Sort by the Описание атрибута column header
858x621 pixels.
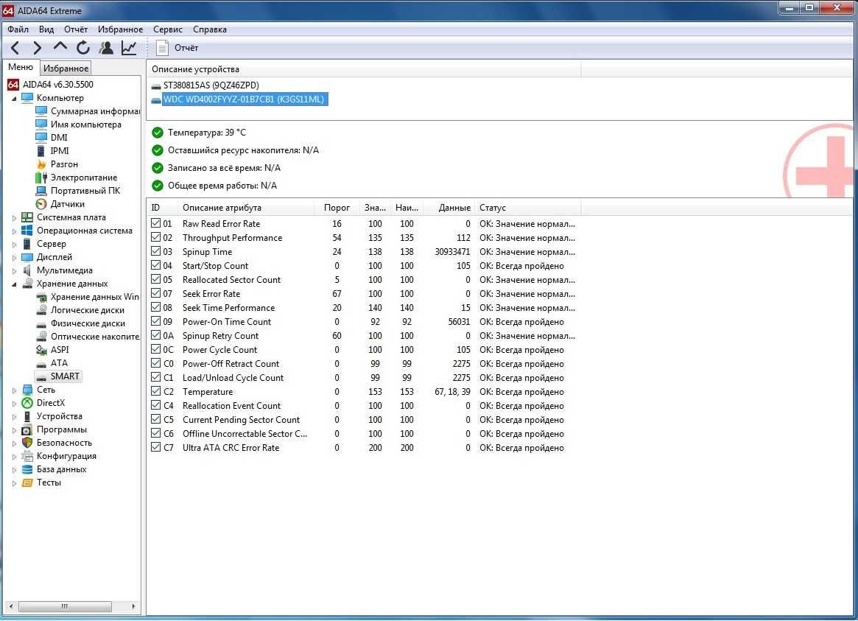[x=246, y=208]
